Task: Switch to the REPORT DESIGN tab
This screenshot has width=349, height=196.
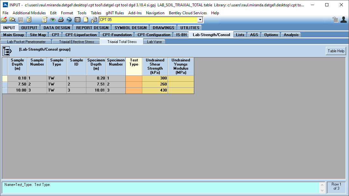Action: (92, 28)
